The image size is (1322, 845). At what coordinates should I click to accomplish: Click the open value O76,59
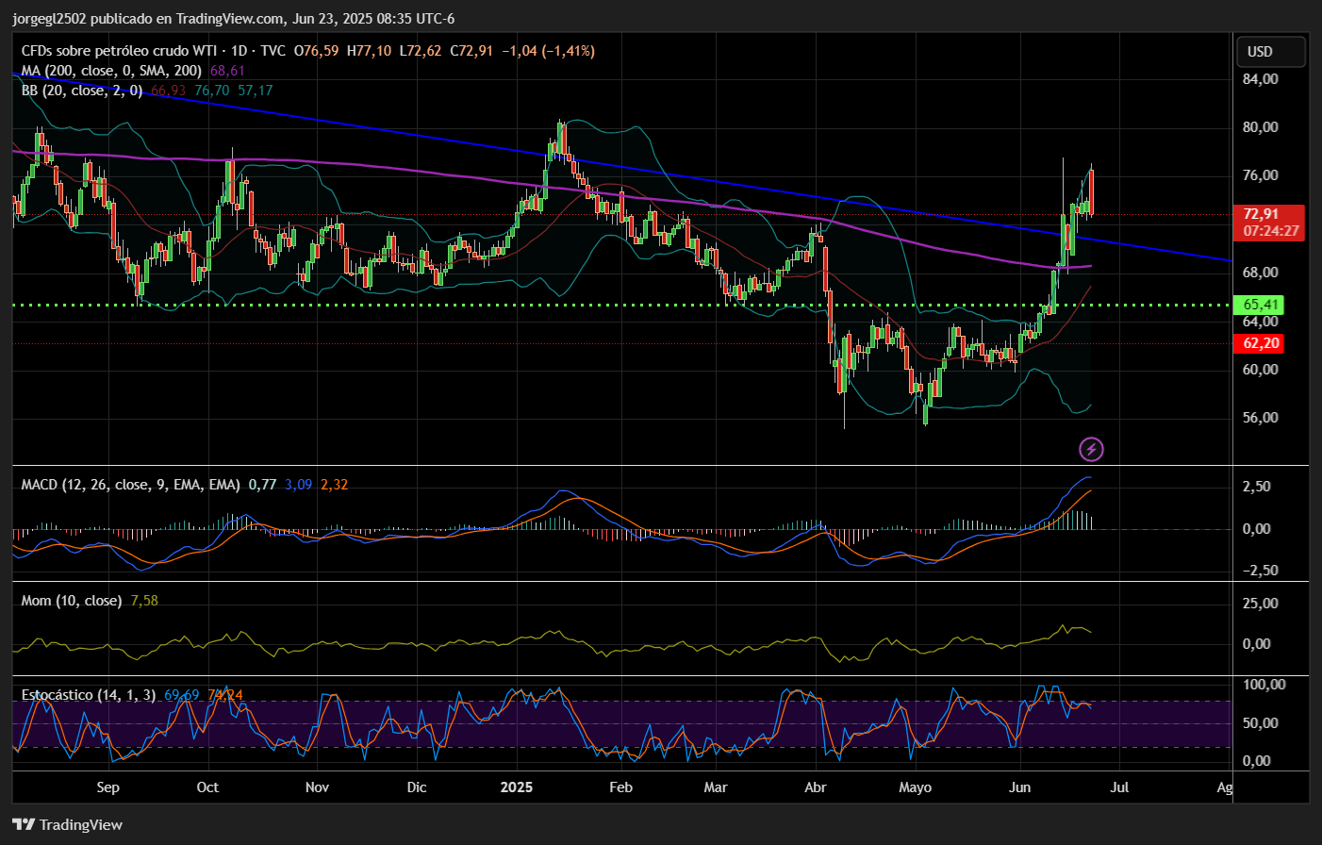(x=316, y=51)
